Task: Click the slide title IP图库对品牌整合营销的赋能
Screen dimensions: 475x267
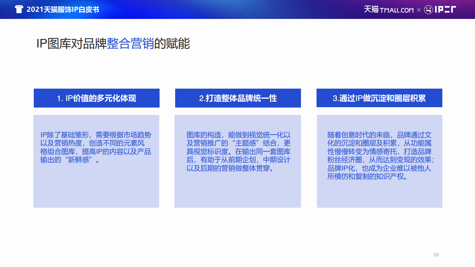Action: 113,44
